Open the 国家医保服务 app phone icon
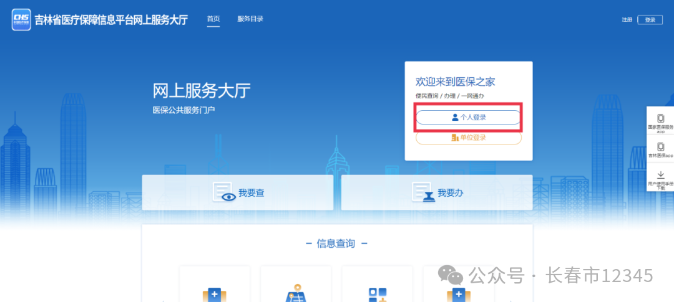 point(660,118)
